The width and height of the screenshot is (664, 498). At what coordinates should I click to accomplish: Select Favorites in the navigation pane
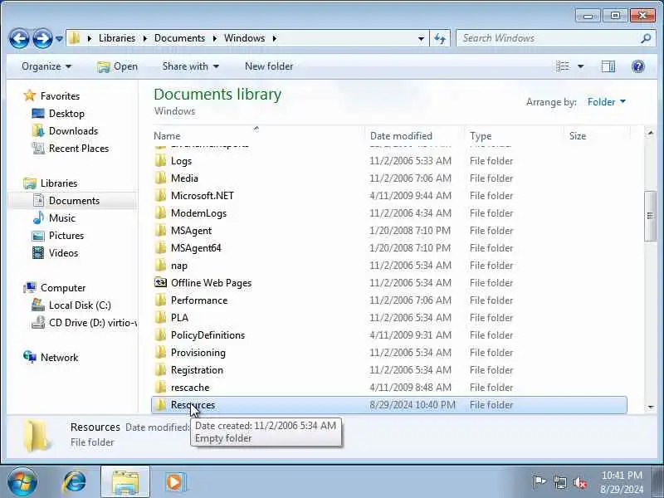pos(60,96)
